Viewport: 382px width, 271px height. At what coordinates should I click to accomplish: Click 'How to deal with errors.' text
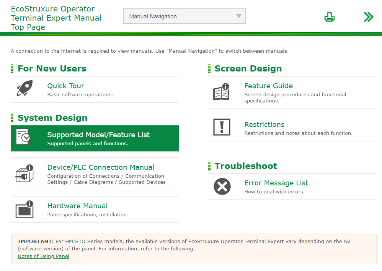[x=274, y=192]
